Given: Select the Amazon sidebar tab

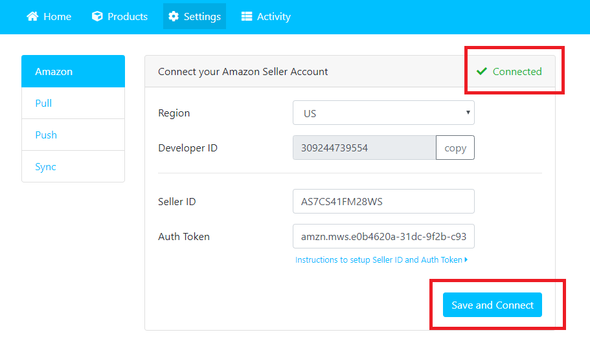Looking at the screenshot, I should pos(73,71).
